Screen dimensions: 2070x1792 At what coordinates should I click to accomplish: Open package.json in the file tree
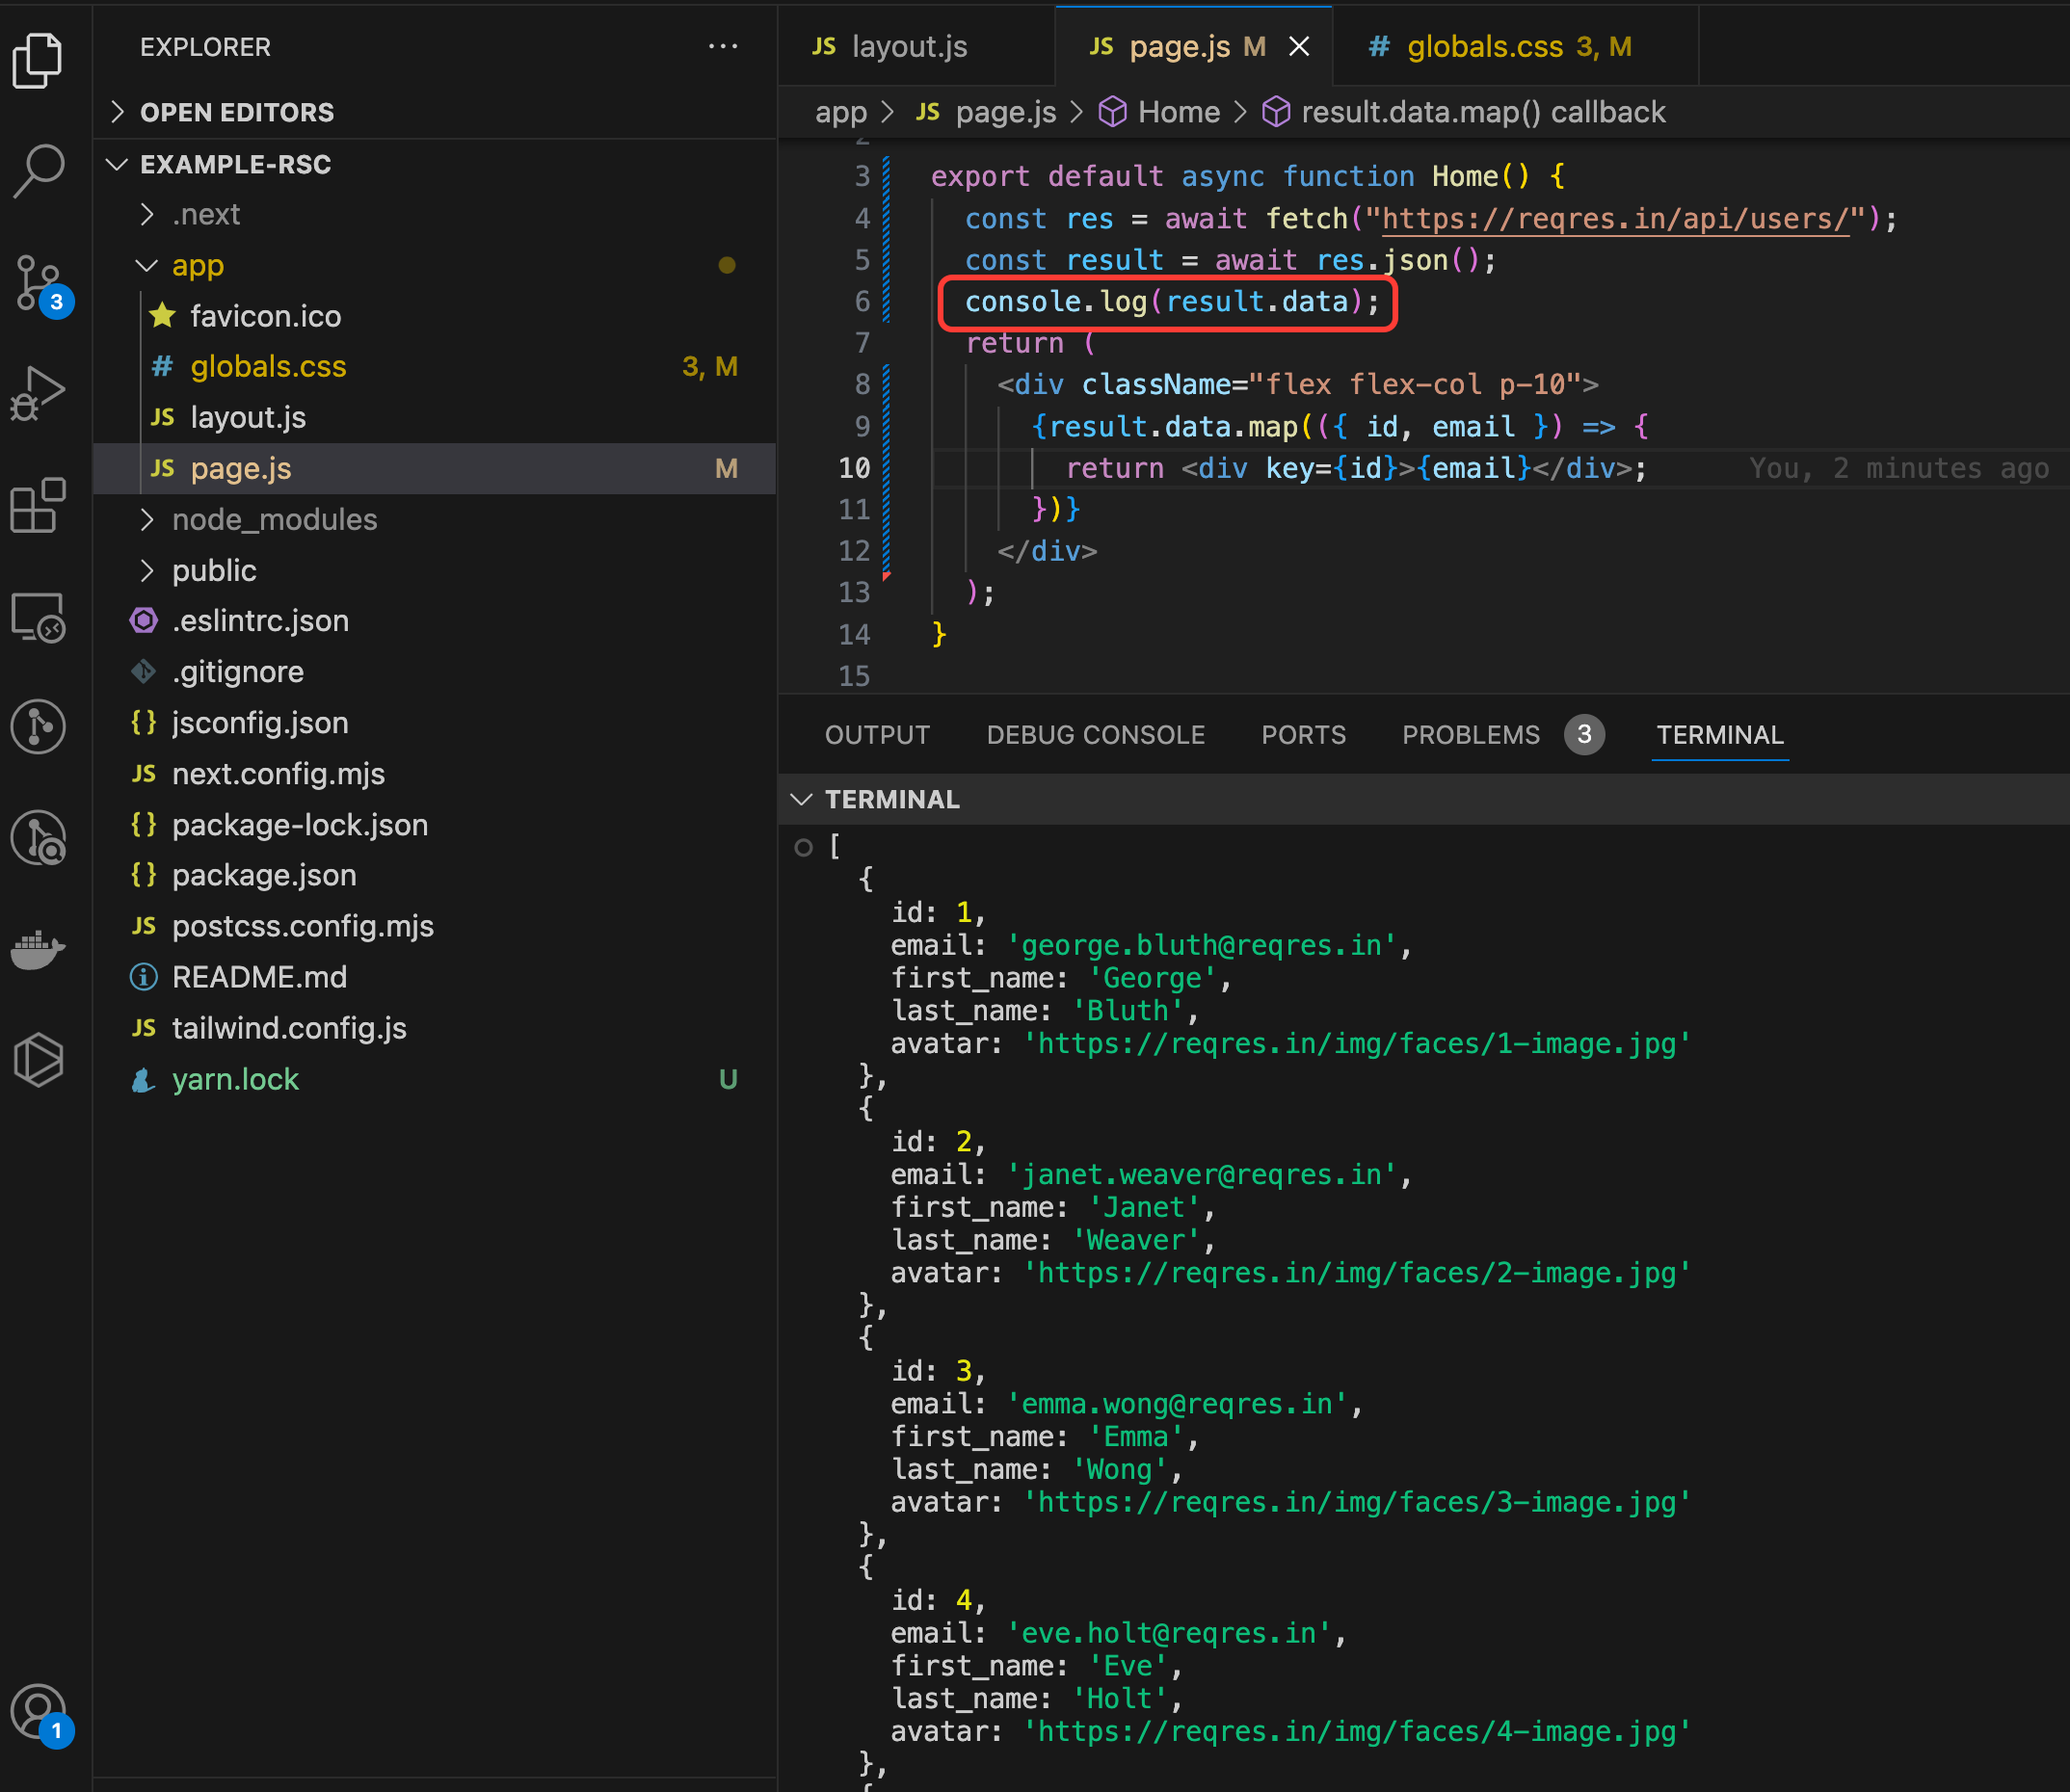coord(264,875)
